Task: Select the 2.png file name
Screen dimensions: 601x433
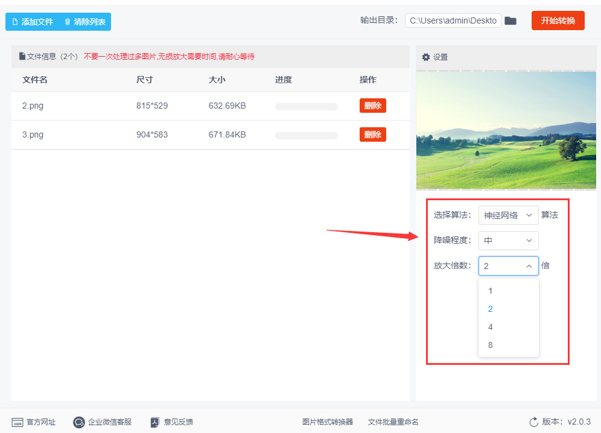Action: click(x=33, y=106)
